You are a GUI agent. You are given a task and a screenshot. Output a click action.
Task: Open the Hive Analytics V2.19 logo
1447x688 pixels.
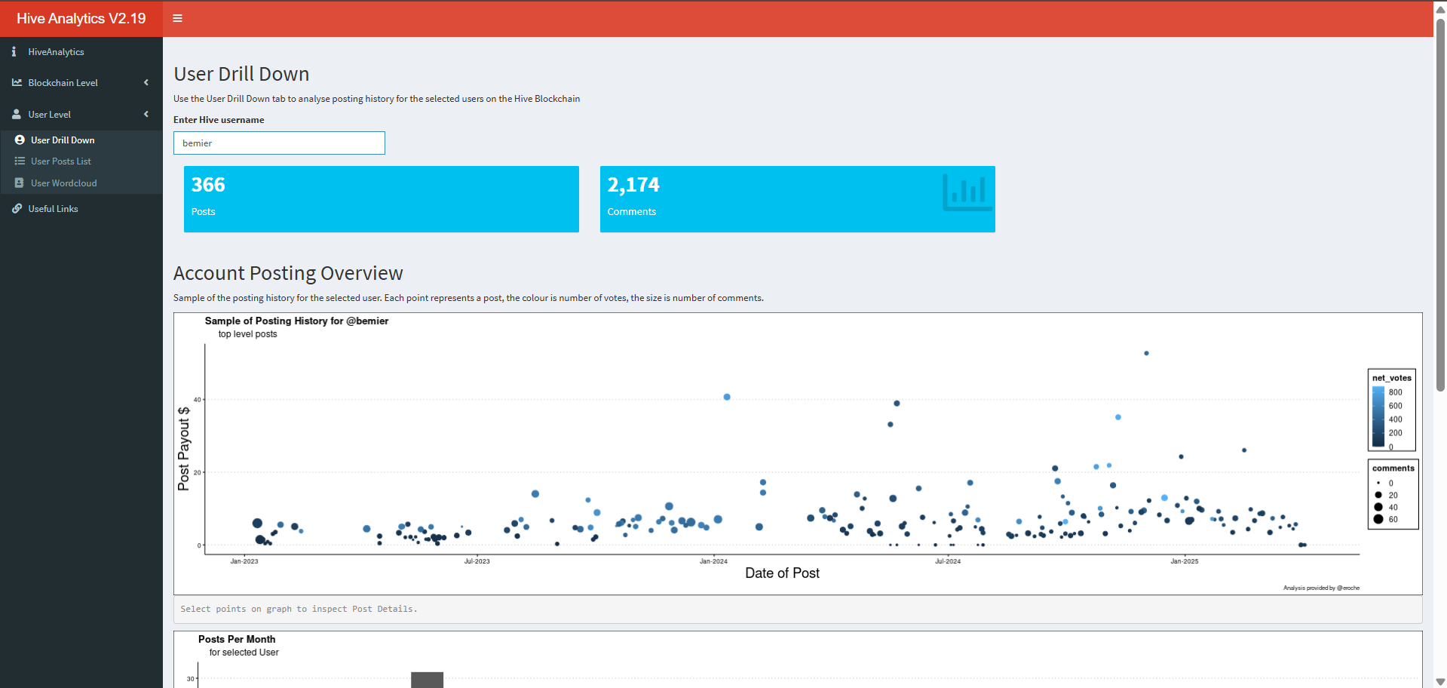[81, 18]
